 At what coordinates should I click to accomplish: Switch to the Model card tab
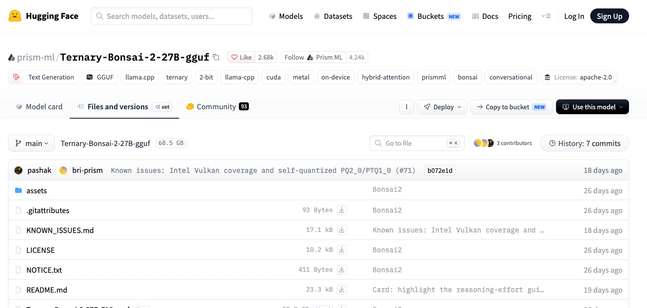[x=39, y=107]
